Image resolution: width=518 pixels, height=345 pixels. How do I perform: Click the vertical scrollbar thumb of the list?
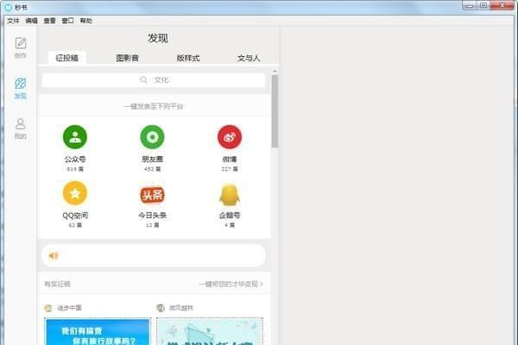pos(275,111)
